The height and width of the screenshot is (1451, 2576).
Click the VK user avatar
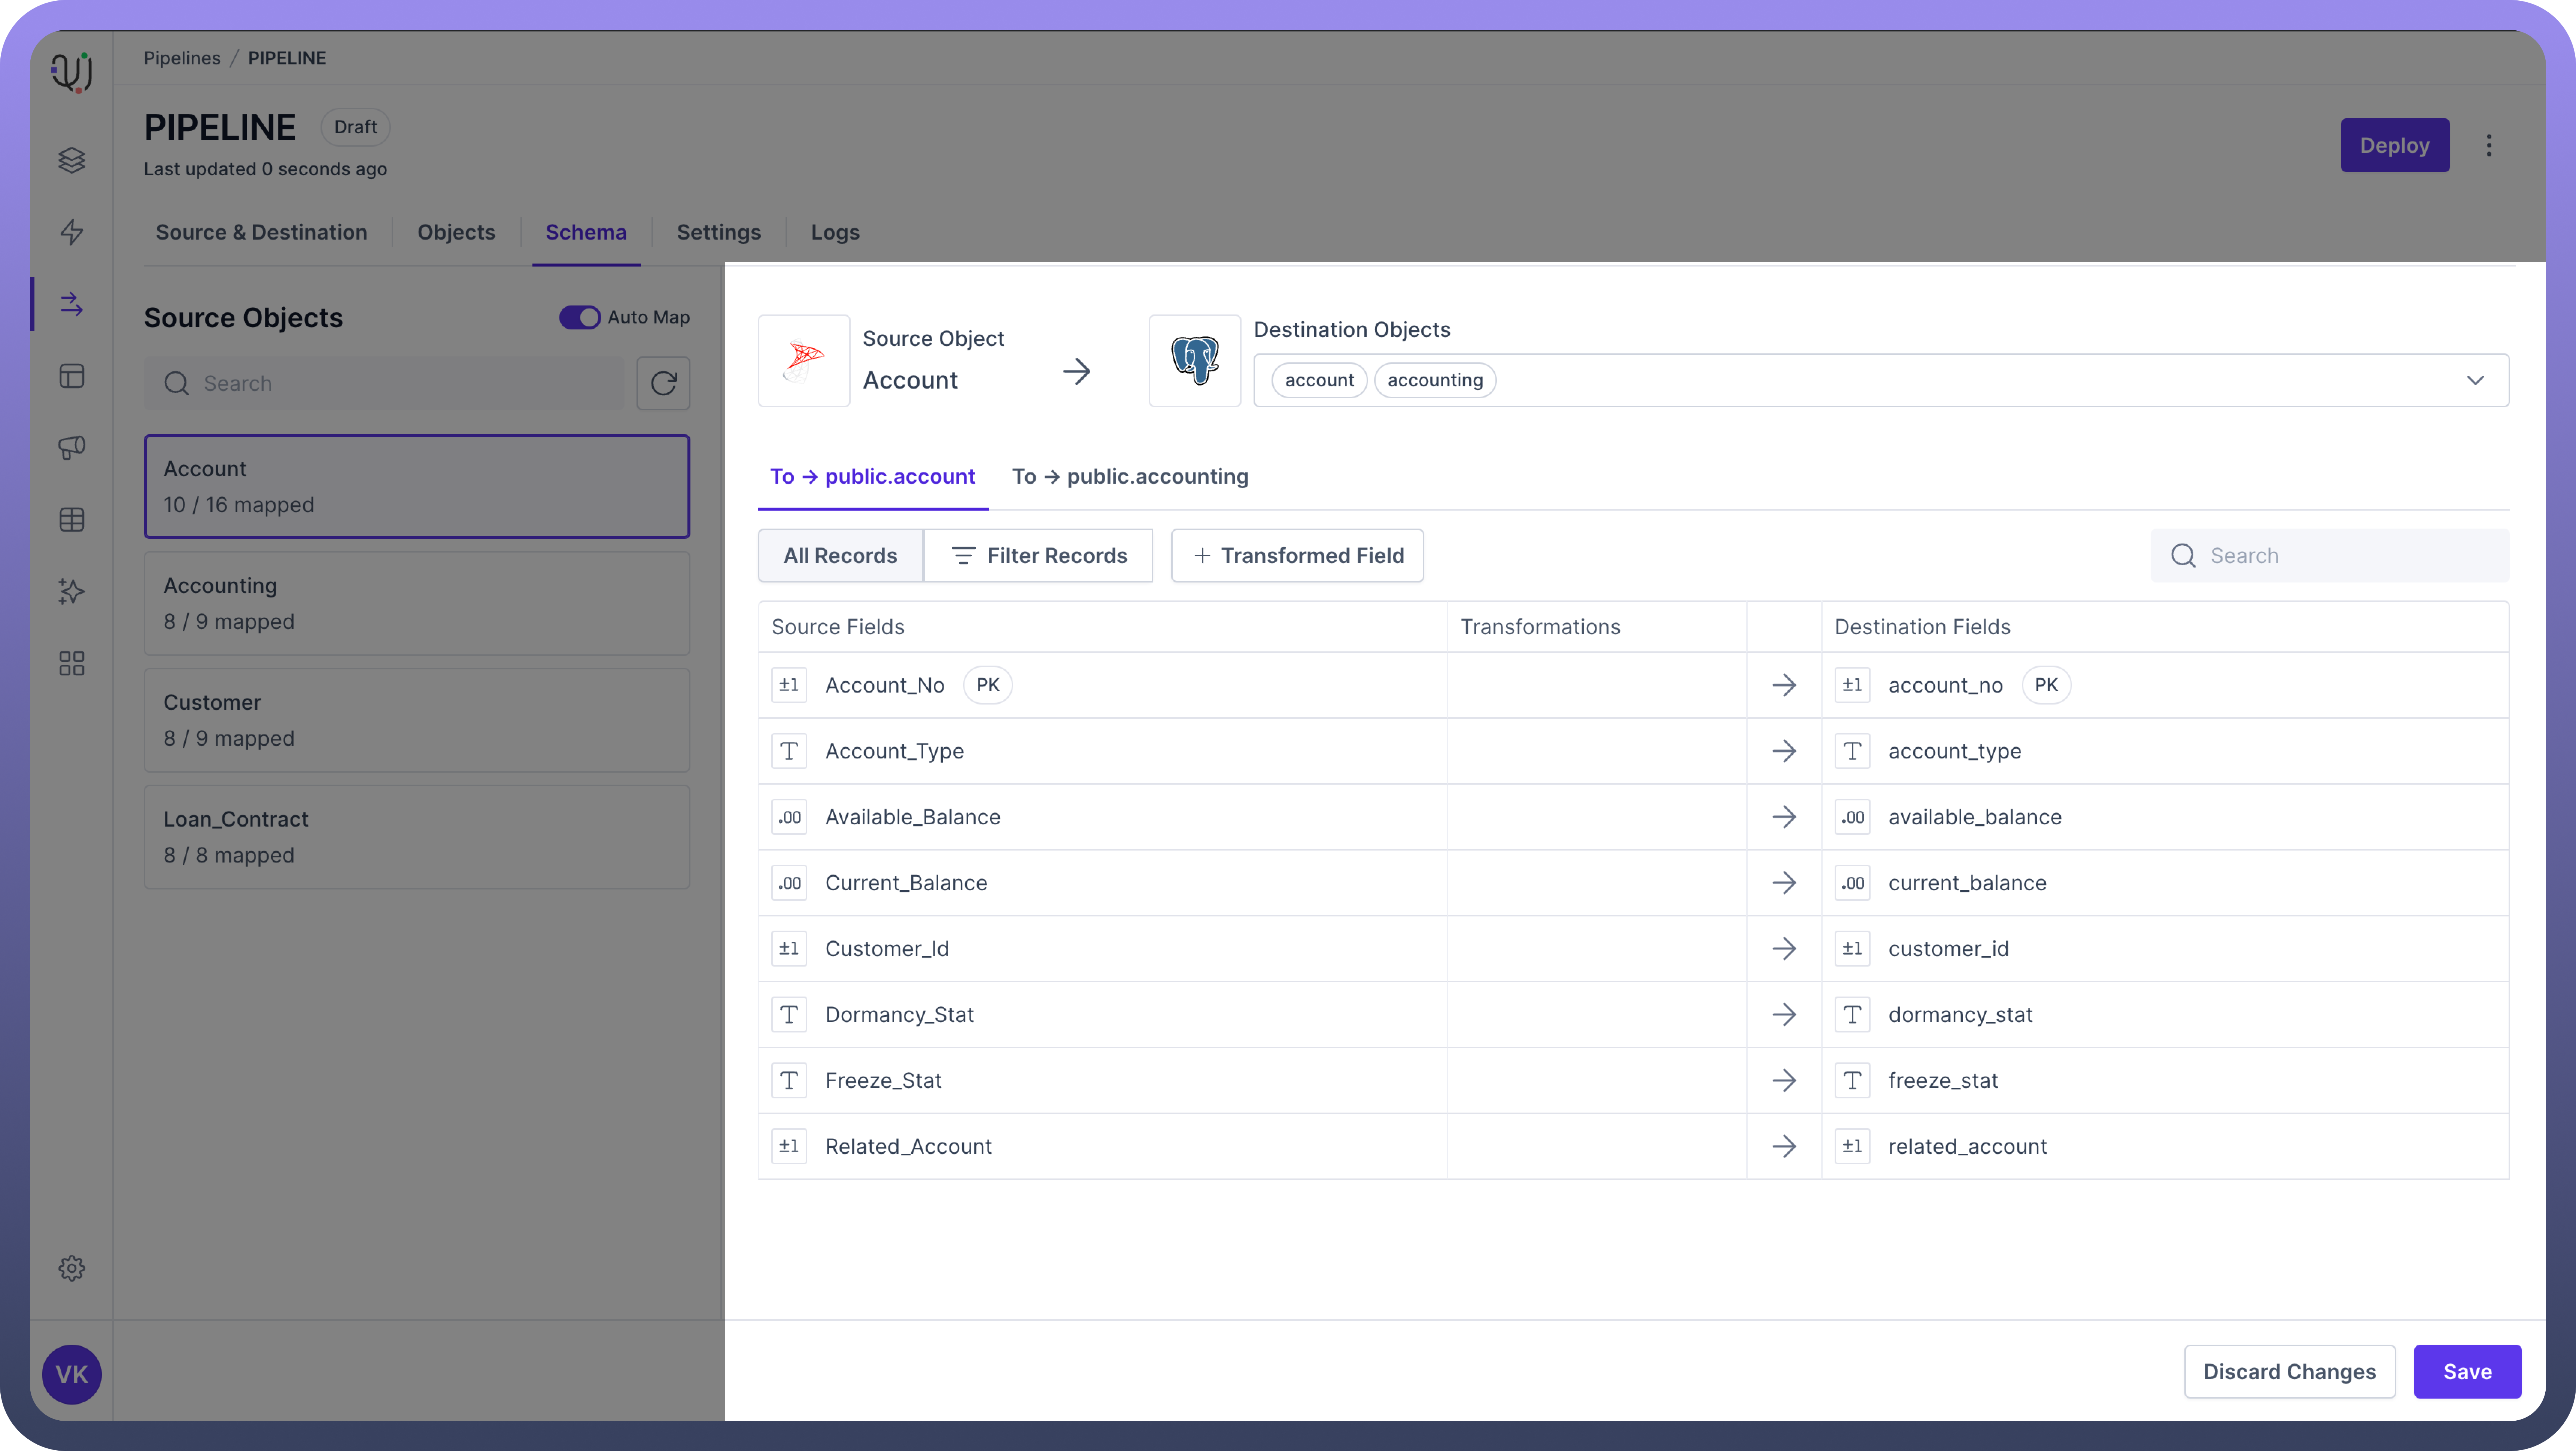pos(71,1374)
